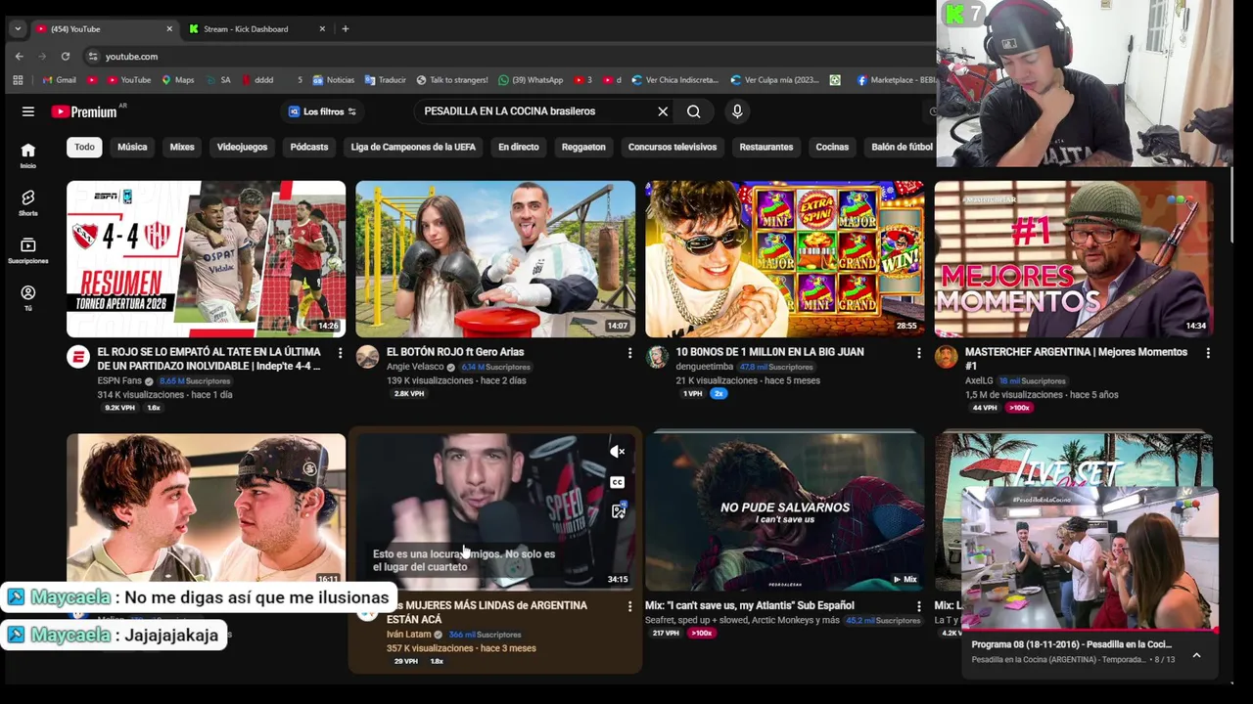Open the Tú profile sidebar icon
The height and width of the screenshot is (704, 1253).
pyautogui.click(x=28, y=298)
